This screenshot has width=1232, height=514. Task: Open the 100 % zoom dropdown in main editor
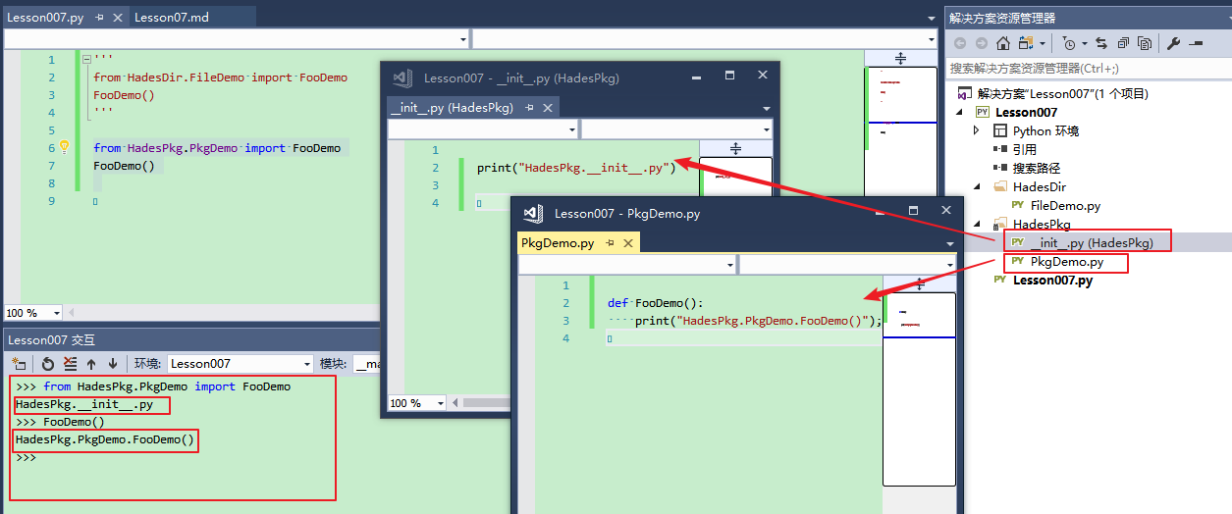[x=56, y=313]
